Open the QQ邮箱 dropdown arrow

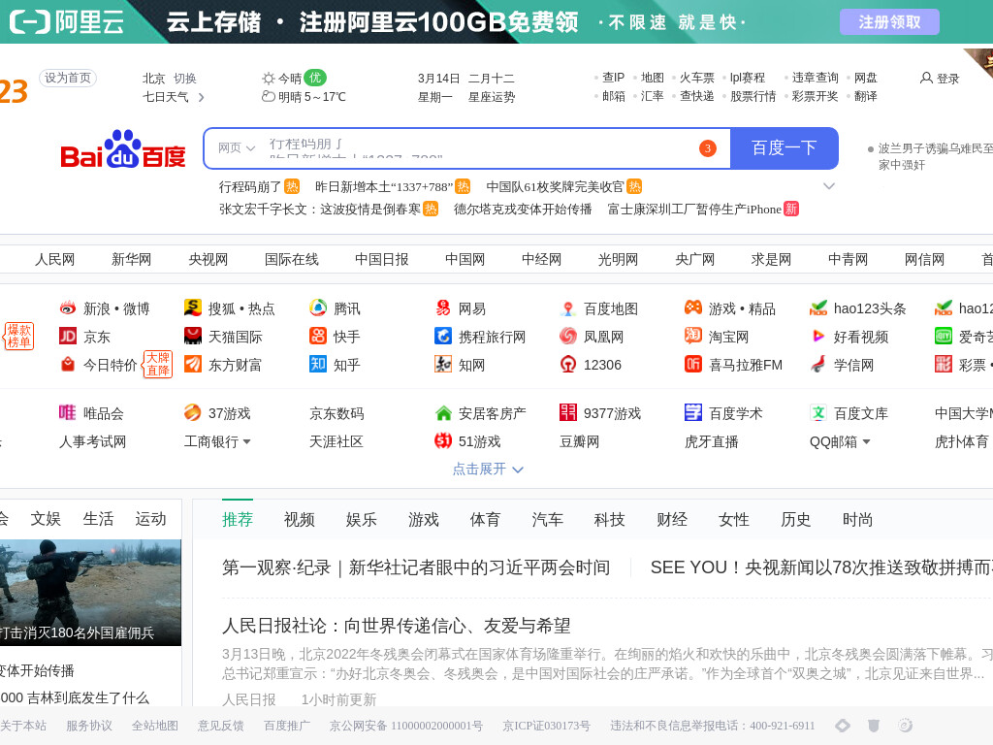click(866, 441)
